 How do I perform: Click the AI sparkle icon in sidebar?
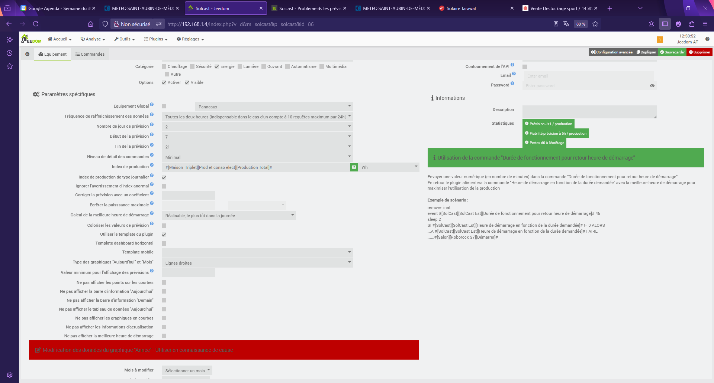(x=10, y=40)
